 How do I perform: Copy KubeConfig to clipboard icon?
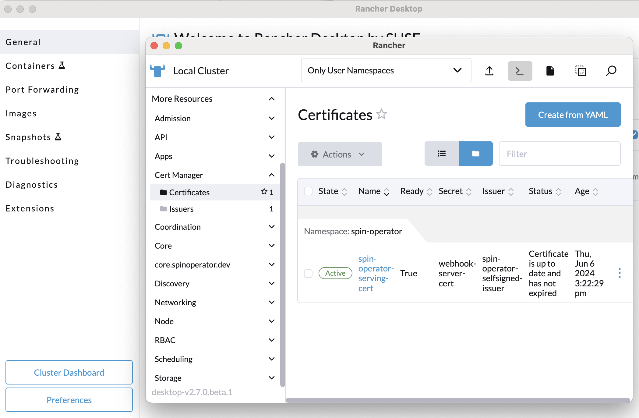coord(581,71)
